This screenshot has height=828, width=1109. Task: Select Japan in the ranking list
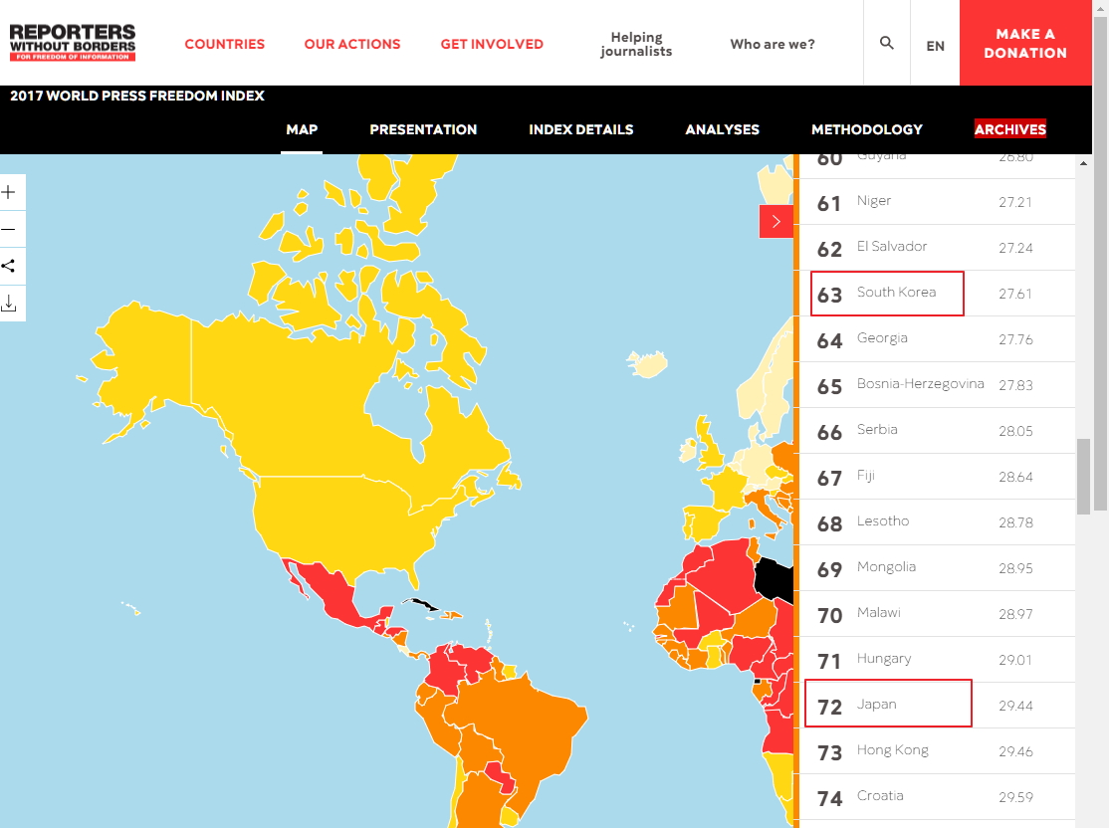coord(877,705)
